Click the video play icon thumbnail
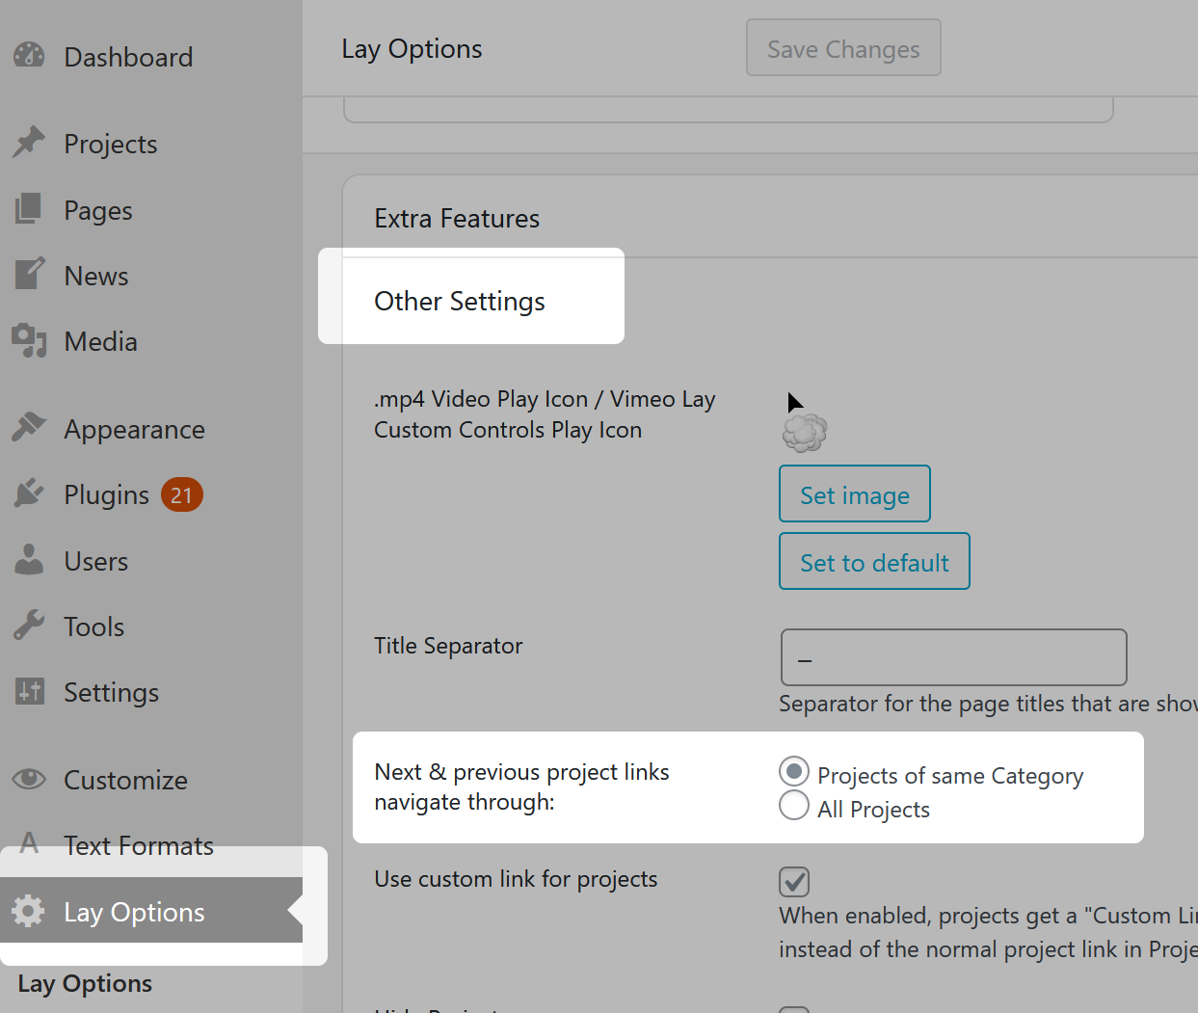1198x1013 pixels. point(804,431)
